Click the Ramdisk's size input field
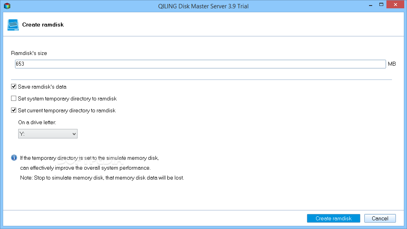This screenshot has width=407, height=229. tap(201, 64)
